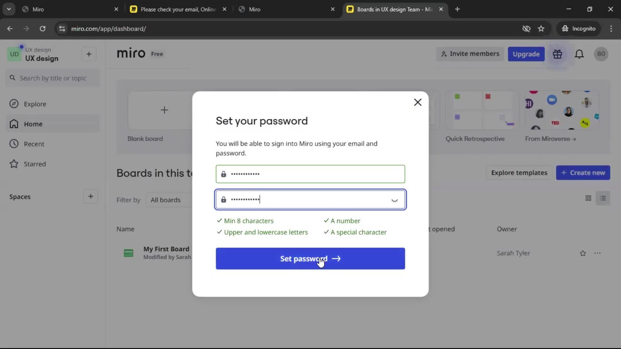
Task: Switch to list view icon
Action: tap(603, 198)
